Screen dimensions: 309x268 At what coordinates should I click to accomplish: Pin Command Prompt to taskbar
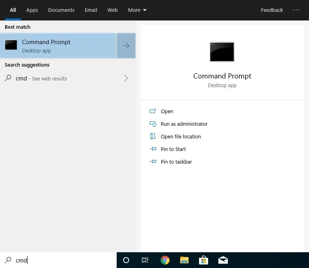(176, 162)
